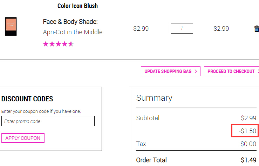Click the star rating of the blush
This screenshot has height=166, width=259.
pos(58,44)
